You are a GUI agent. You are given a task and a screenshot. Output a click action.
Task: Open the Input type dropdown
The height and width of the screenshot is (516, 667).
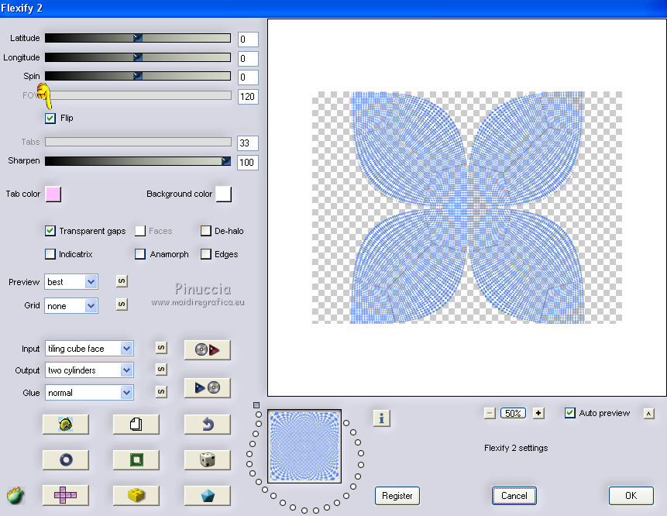[89, 349]
